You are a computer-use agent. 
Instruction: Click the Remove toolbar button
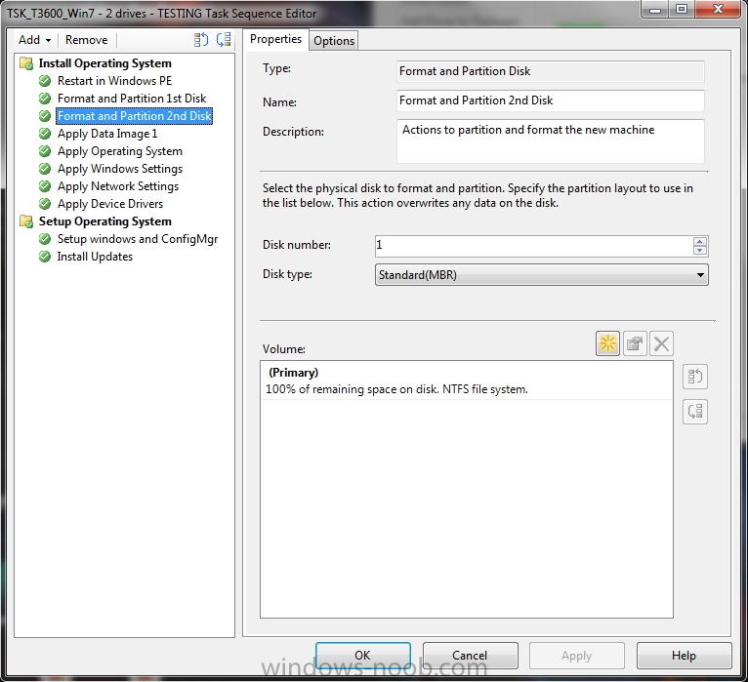pos(86,40)
